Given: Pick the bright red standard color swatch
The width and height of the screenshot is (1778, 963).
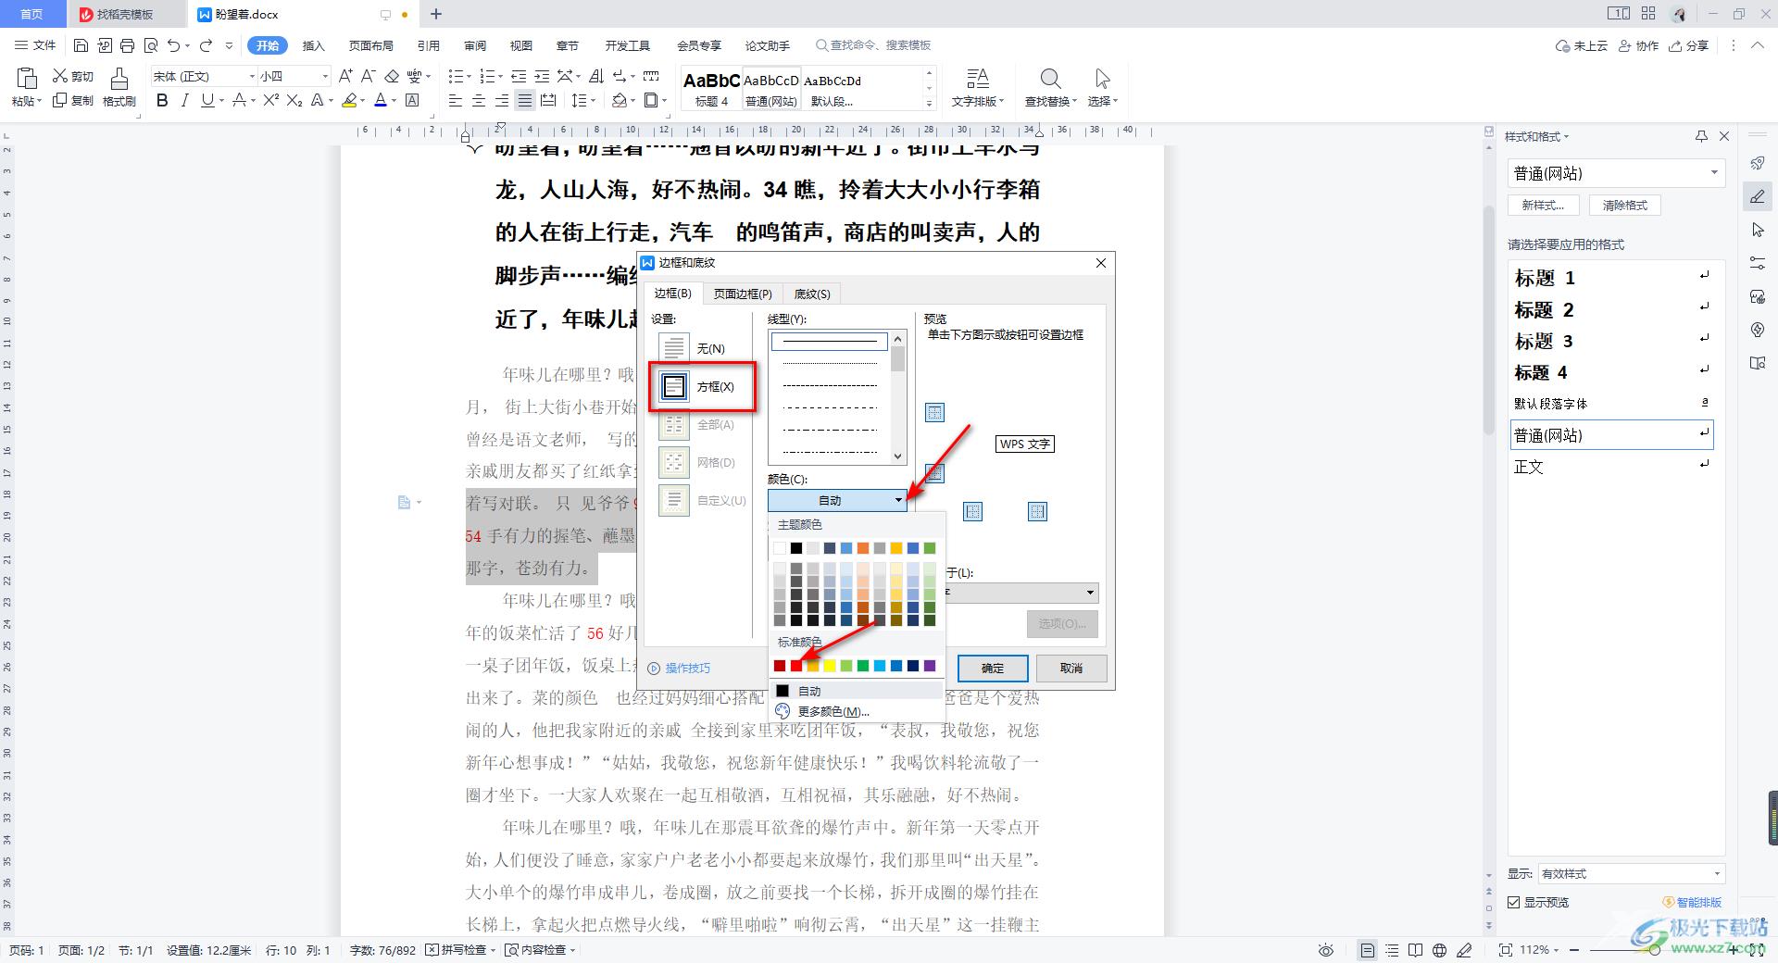Looking at the screenshot, I should click(796, 666).
